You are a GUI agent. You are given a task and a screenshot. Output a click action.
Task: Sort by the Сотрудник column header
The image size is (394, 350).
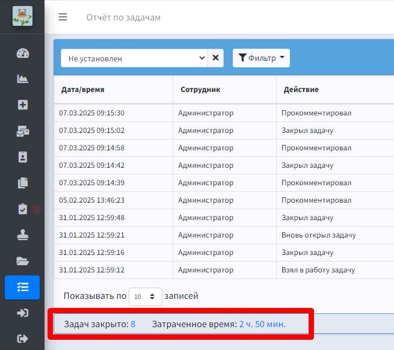[x=200, y=90]
